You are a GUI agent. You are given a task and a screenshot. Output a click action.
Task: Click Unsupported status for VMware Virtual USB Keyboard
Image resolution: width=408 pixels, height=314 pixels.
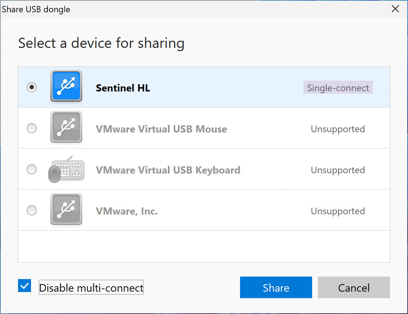coord(338,170)
